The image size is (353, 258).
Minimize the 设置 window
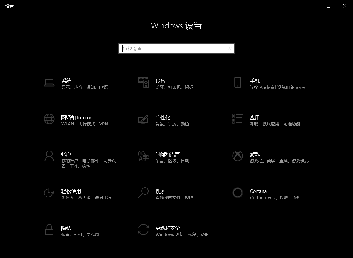pos(313,6)
